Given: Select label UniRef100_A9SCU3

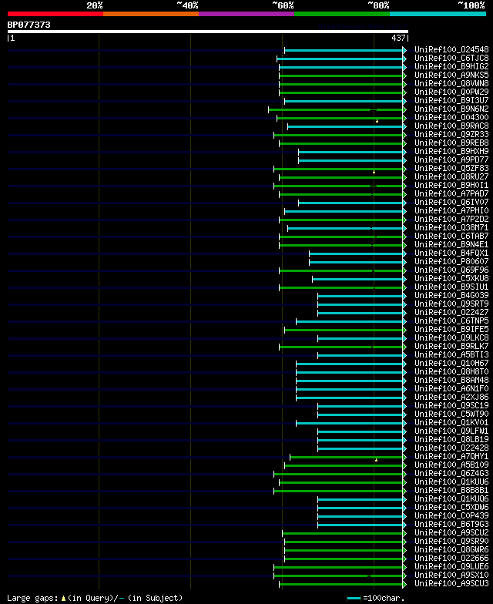Looking at the screenshot, I should pos(451,584).
